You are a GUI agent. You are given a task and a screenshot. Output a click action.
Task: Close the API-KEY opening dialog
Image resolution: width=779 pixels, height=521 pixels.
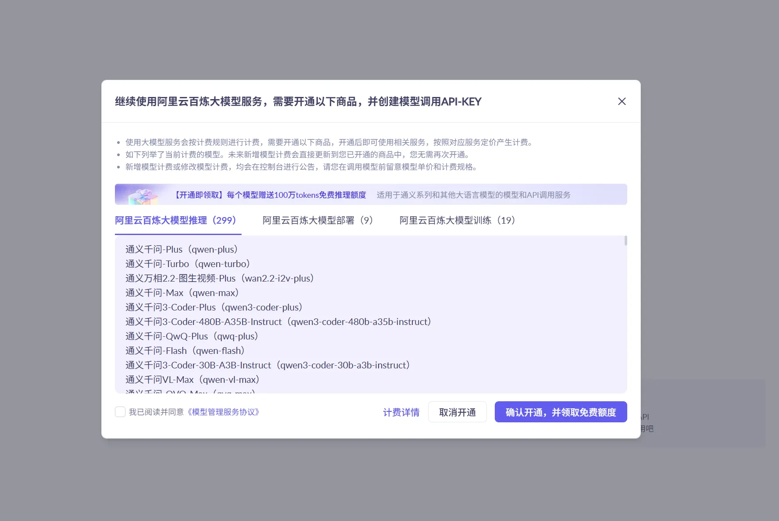point(622,101)
